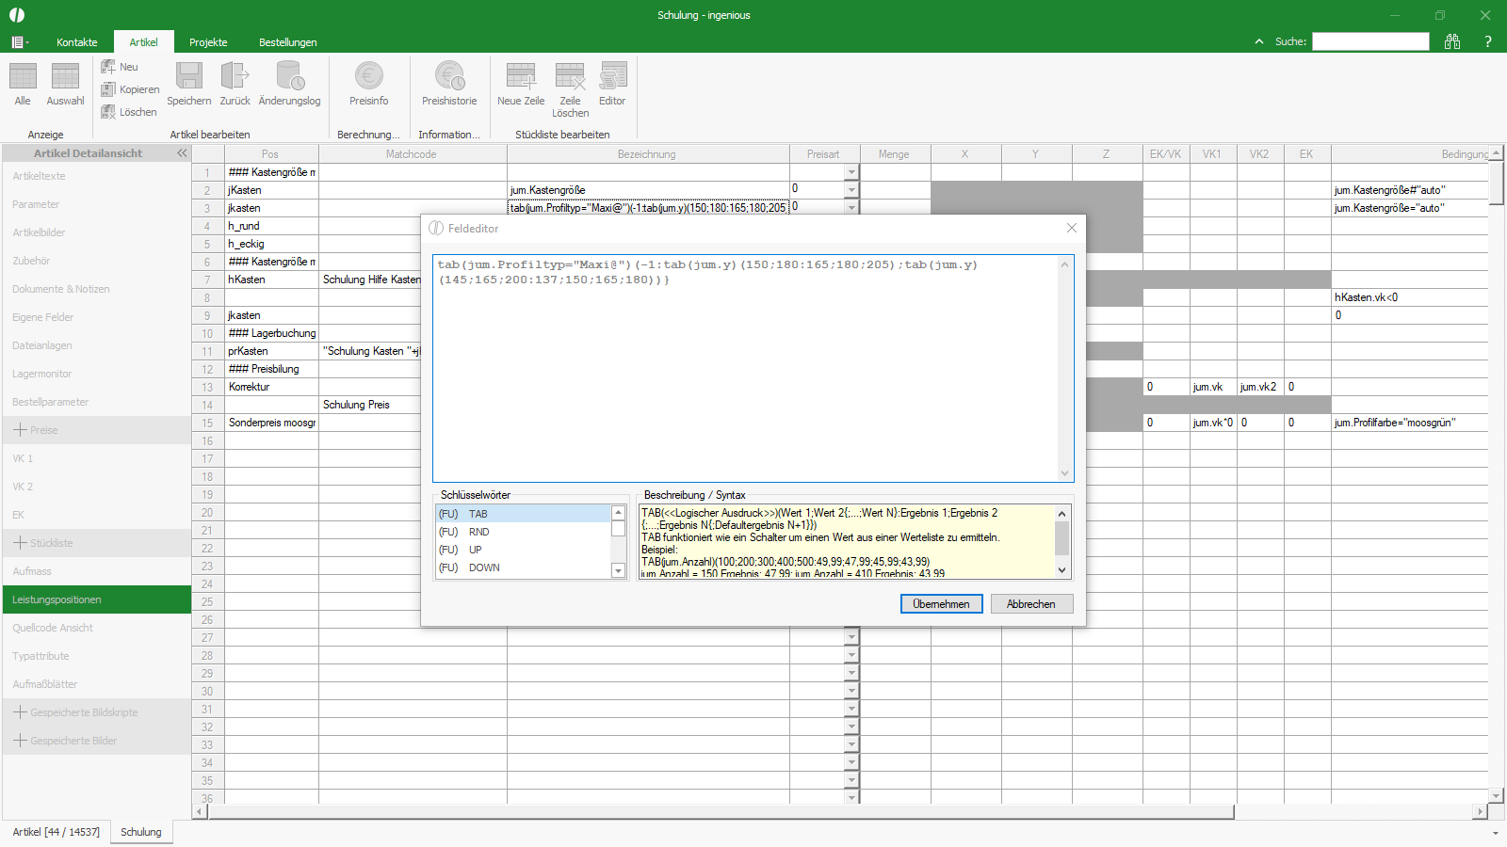Click the Übernehmen button
Viewport: 1507px width, 847px height.
(942, 604)
